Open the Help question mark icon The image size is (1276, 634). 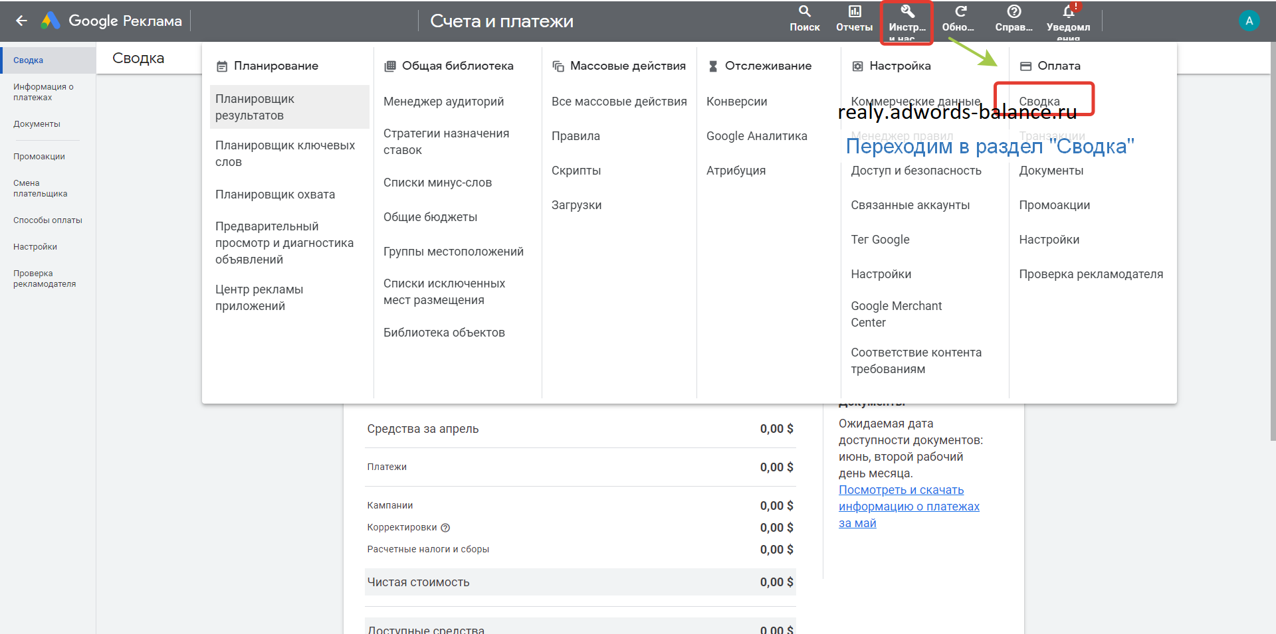1013,11
